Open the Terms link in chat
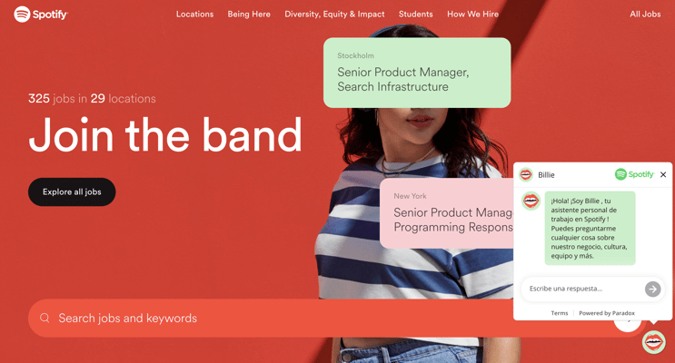The height and width of the screenshot is (363, 675). (x=560, y=313)
